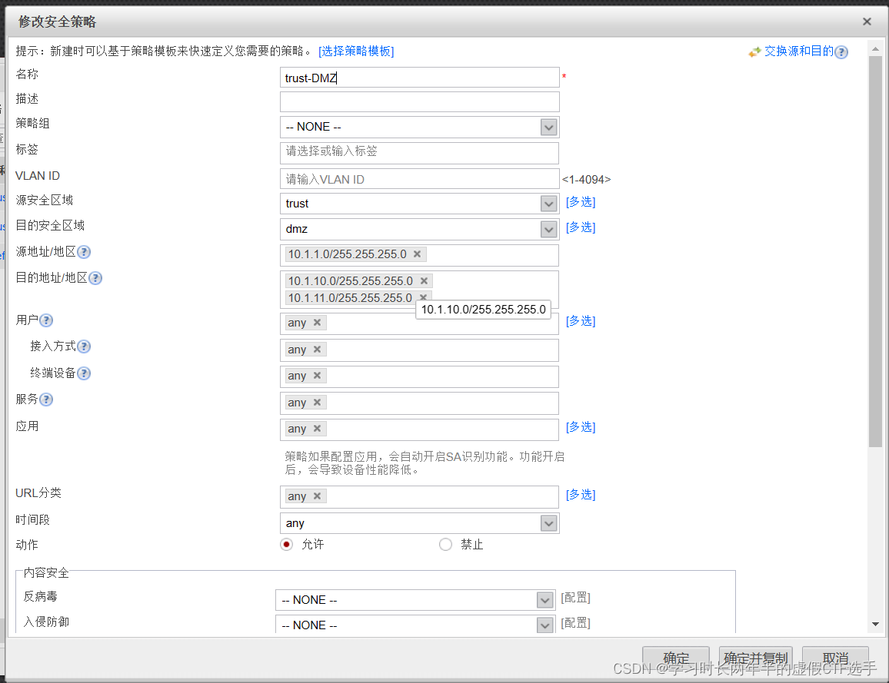889x683 pixels.
Task: Focus the VLAN ID input field
Action: (420, 179)
